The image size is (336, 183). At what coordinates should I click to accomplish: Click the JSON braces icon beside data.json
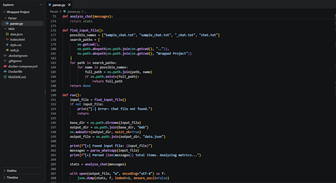7,34
